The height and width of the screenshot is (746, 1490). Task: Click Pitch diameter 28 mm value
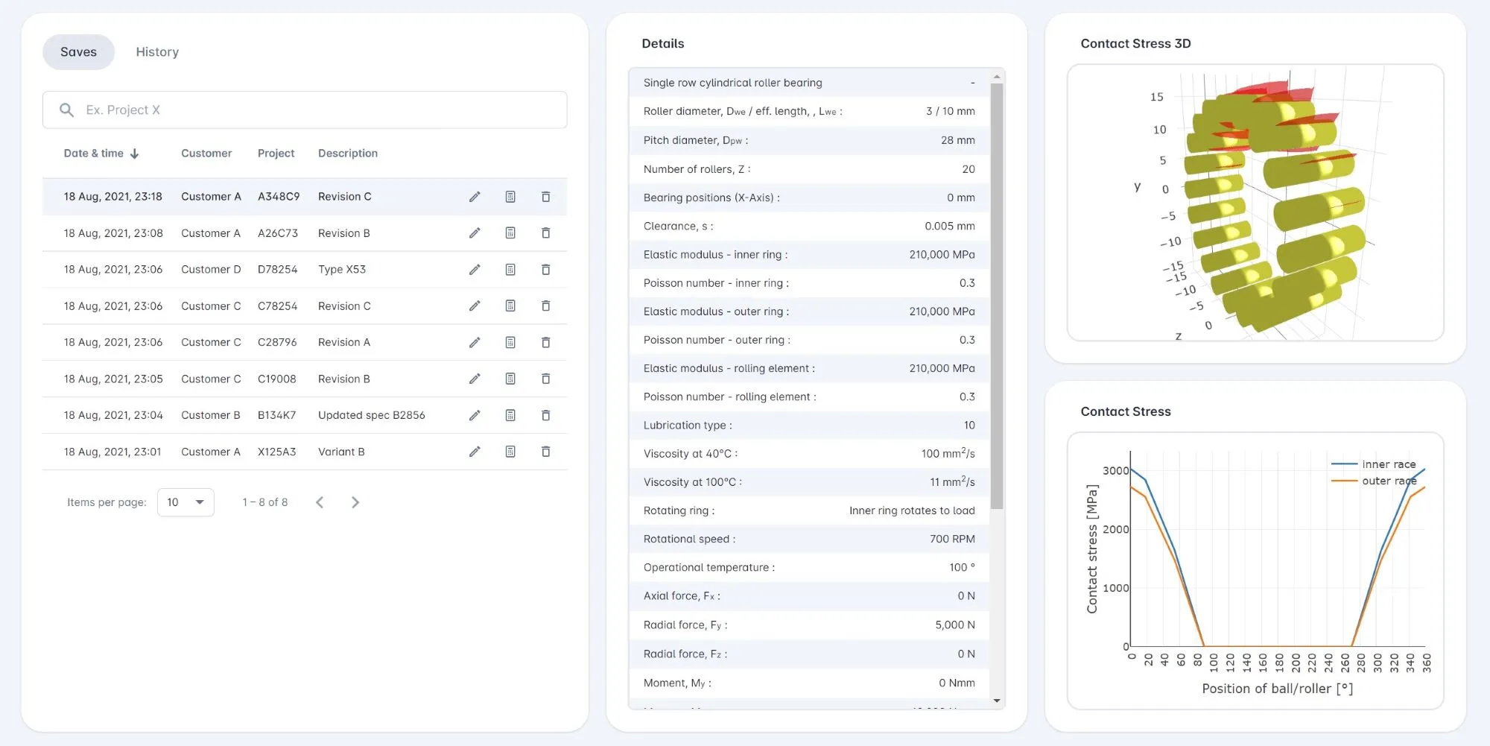click(957, 140)
